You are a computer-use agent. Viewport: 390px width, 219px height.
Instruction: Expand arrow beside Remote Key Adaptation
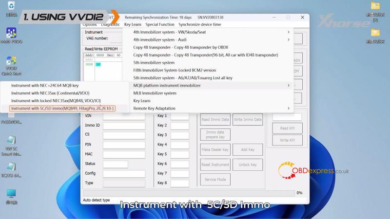[289, 108]
